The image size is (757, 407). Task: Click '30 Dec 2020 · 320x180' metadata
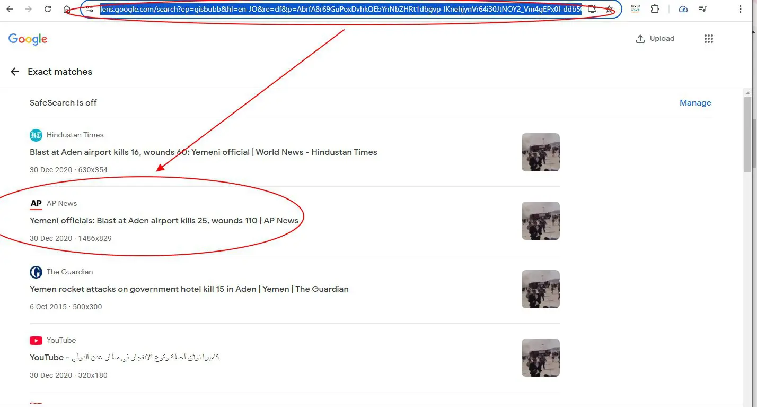coord(68,376)
